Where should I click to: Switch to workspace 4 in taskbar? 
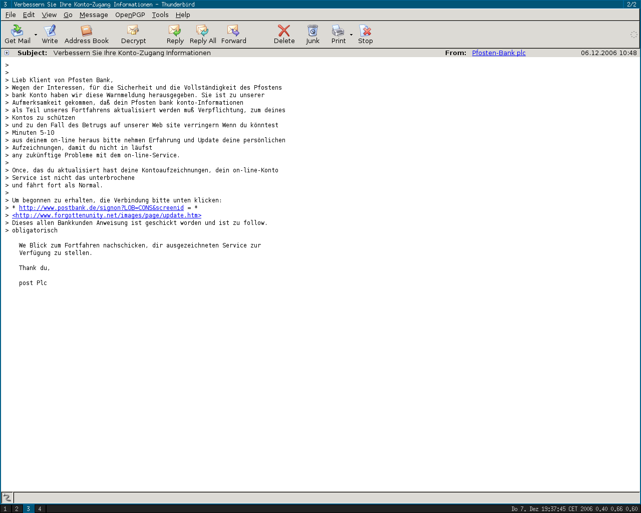[x=40, y=509]
